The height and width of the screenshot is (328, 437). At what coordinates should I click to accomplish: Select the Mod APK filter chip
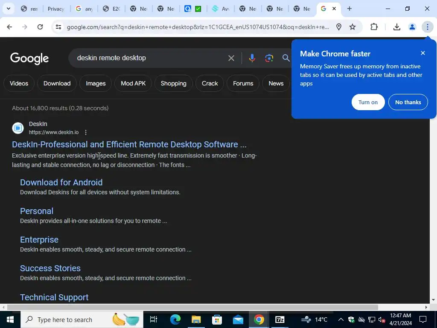click(133, 83)
